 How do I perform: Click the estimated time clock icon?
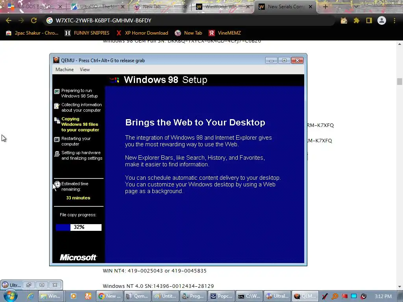click(57, 184)
